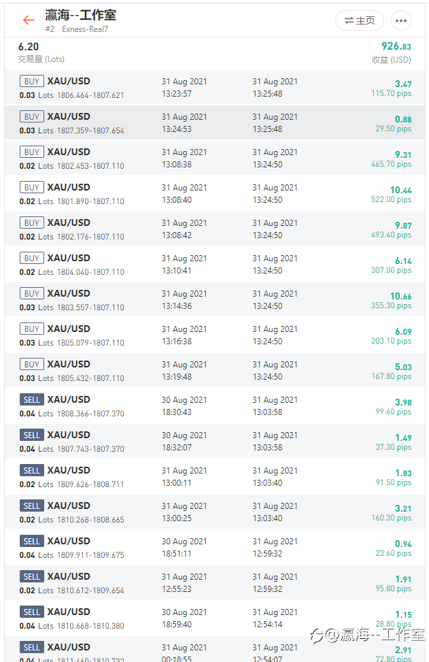Click the BUY tag on 13:23:57 trade
The height and width of the screenshot is (662, 429).
(32, 81)
